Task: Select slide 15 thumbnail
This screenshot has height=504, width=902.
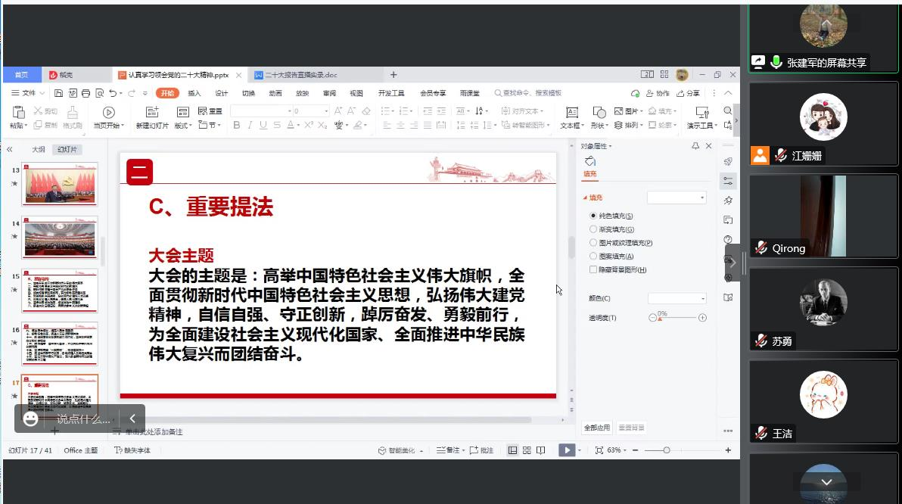Action: (x=60, y=291)
